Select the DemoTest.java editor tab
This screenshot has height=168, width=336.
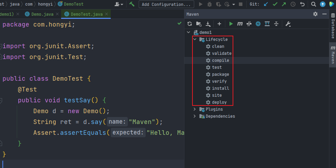[87, 14]
